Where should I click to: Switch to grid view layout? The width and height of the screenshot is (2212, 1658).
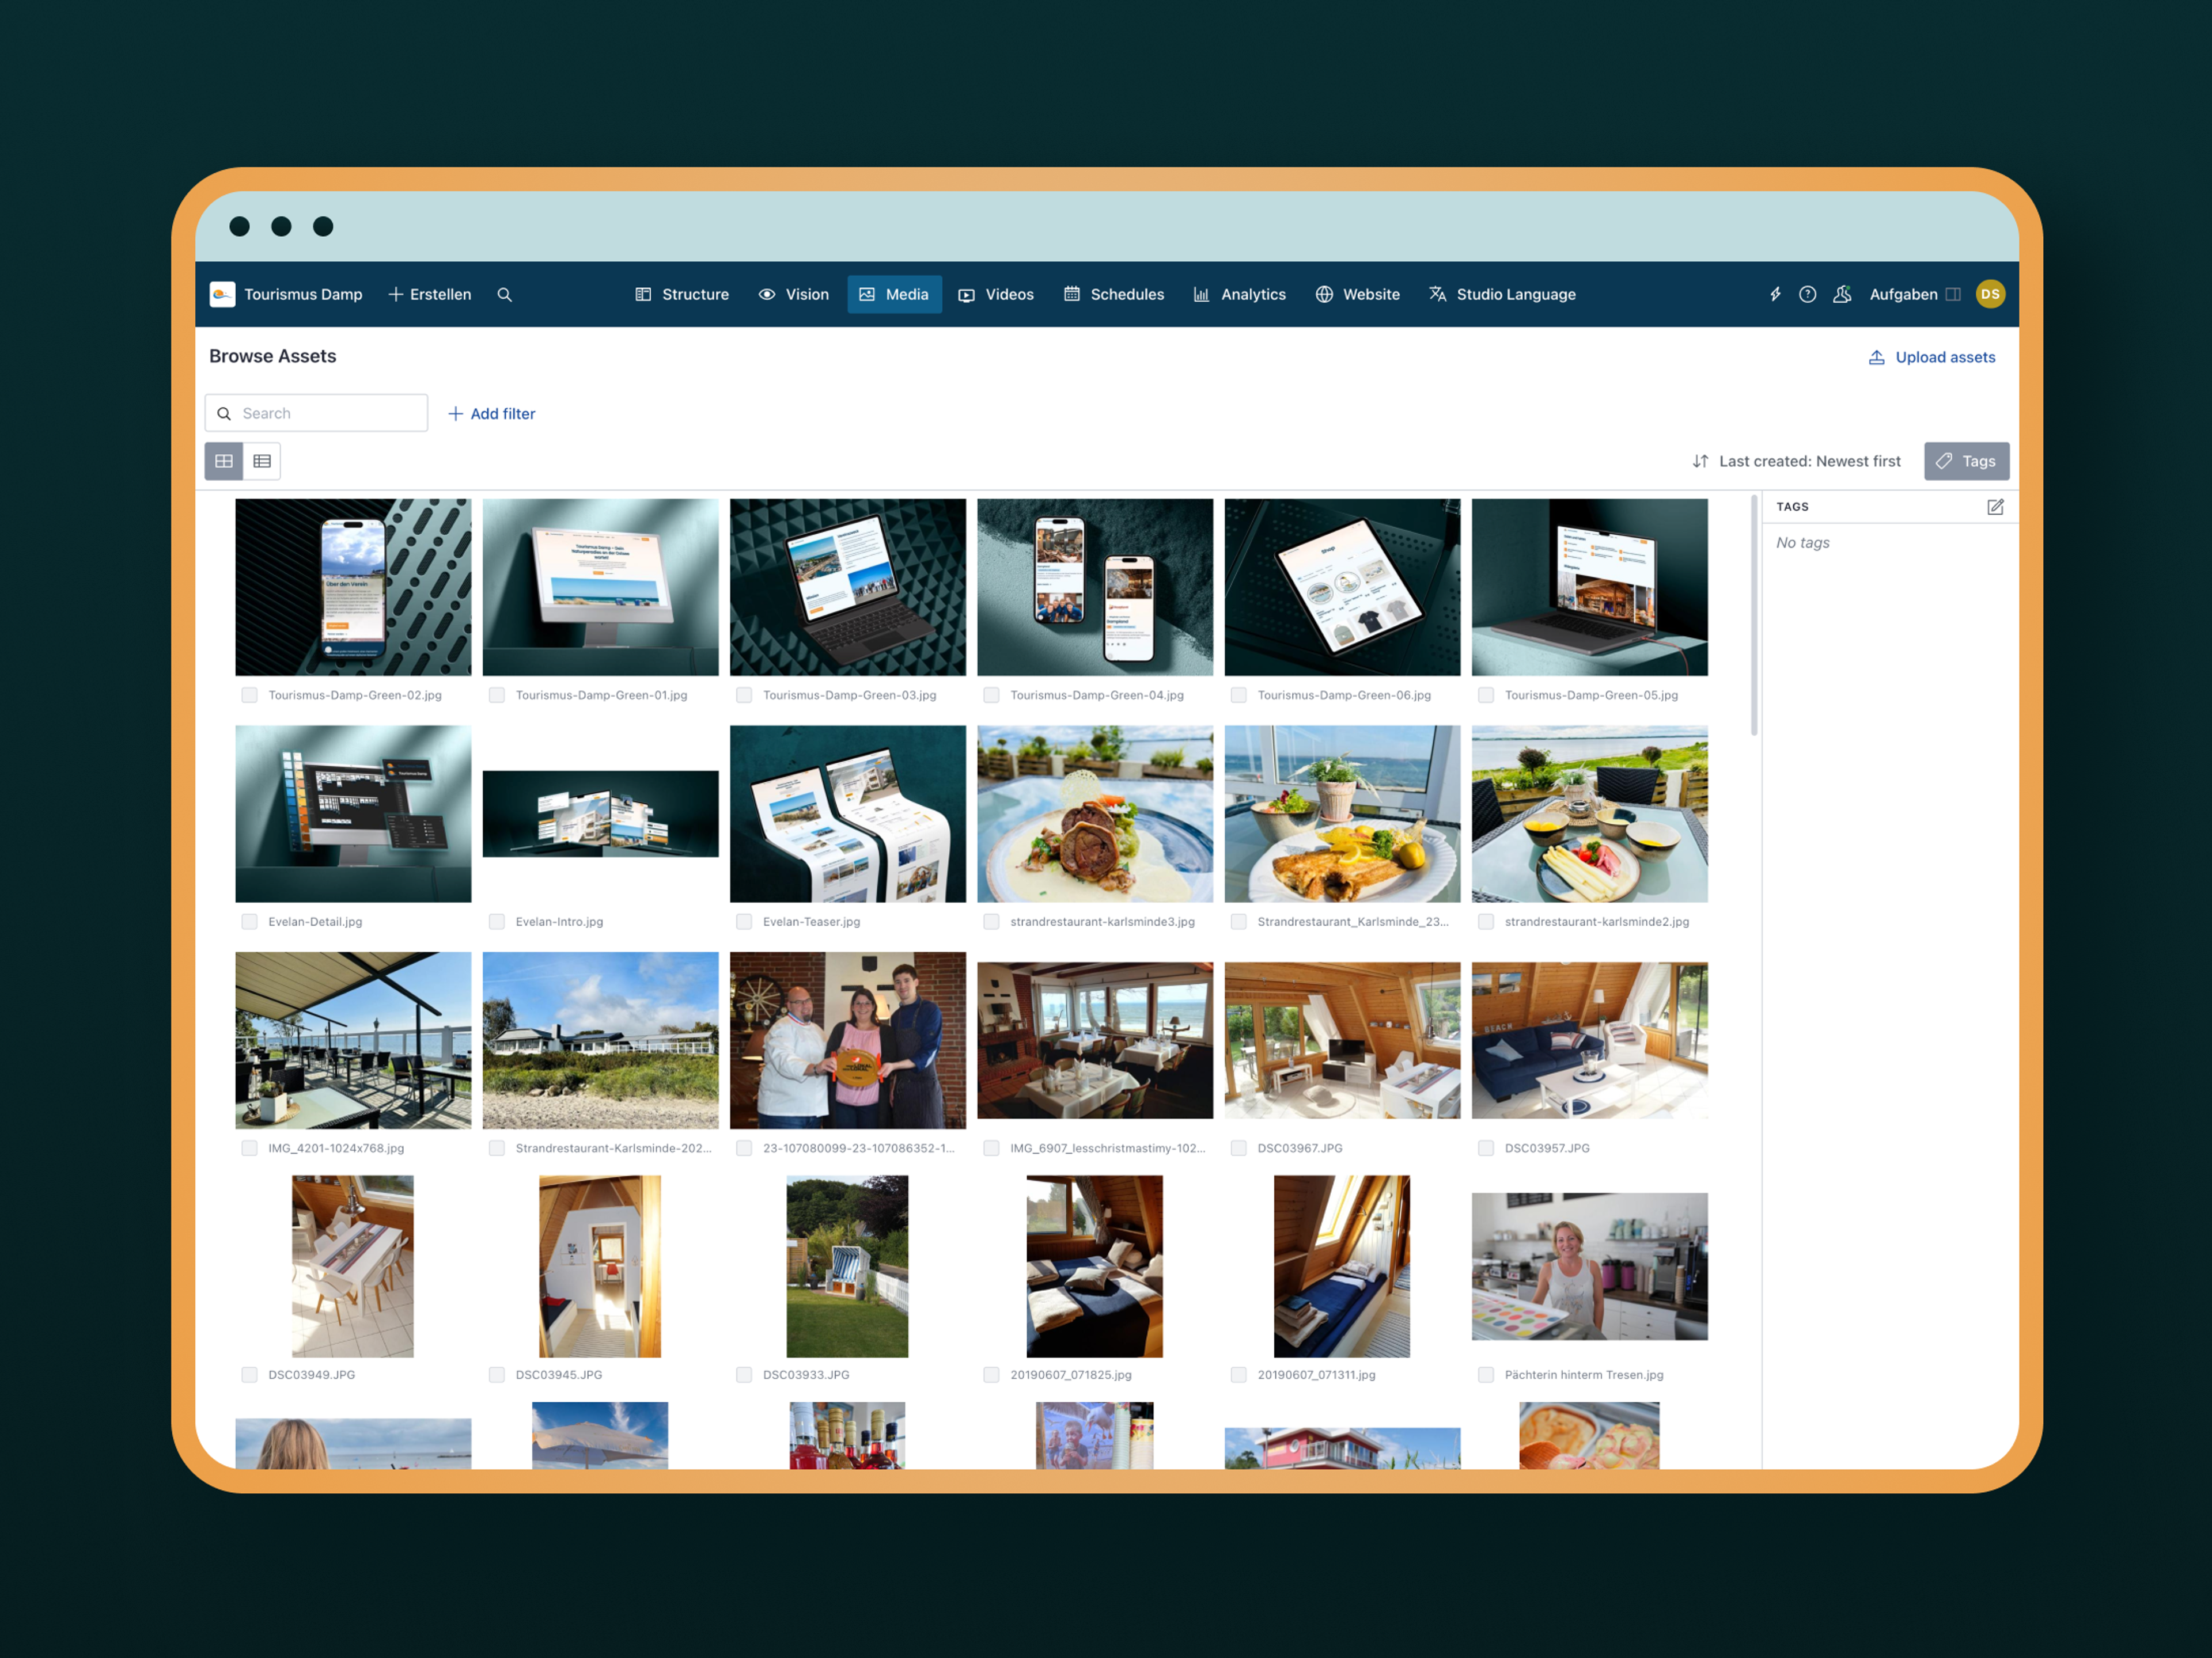pos(224,462)
